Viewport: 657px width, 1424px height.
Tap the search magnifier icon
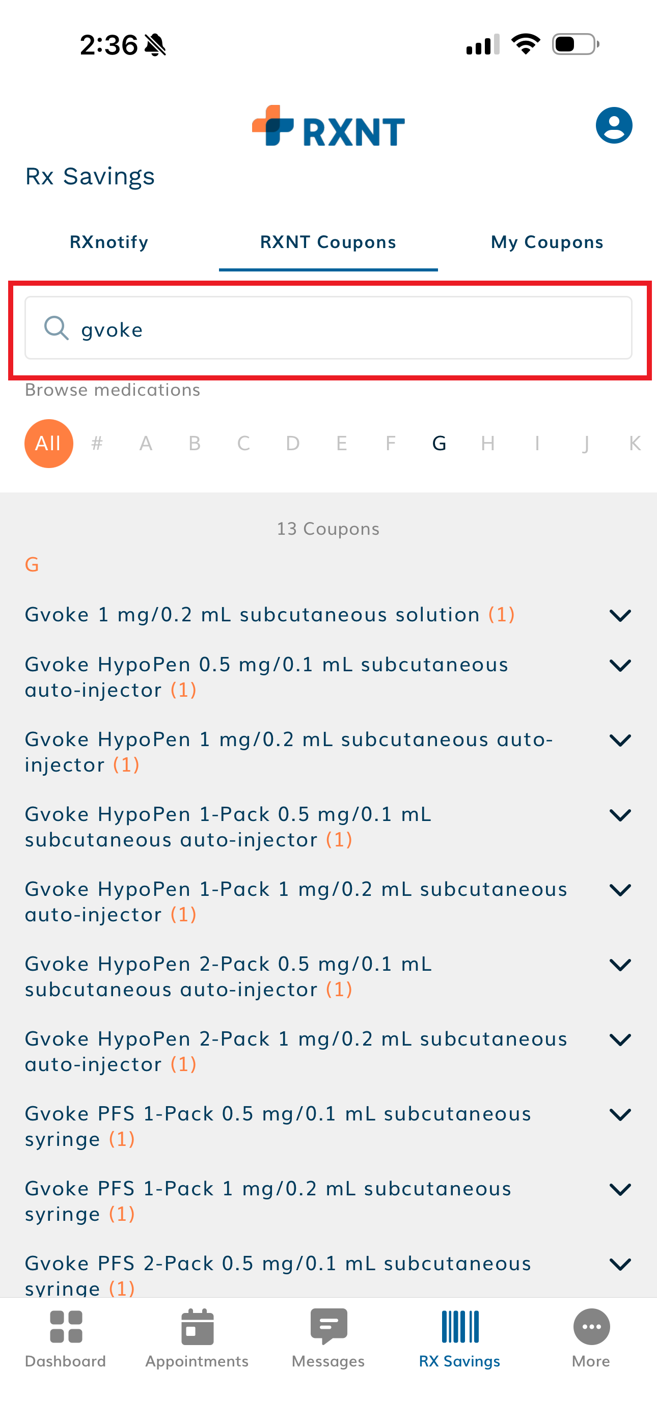point(57,328)
